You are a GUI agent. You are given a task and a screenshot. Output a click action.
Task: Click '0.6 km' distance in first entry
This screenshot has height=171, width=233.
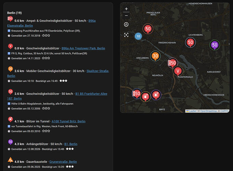pos(19,21)
